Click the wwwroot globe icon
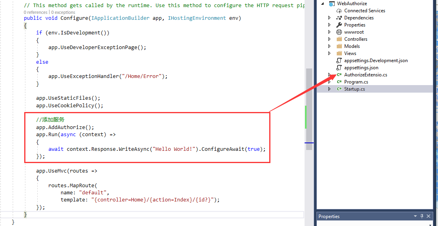 click(339, 32)
